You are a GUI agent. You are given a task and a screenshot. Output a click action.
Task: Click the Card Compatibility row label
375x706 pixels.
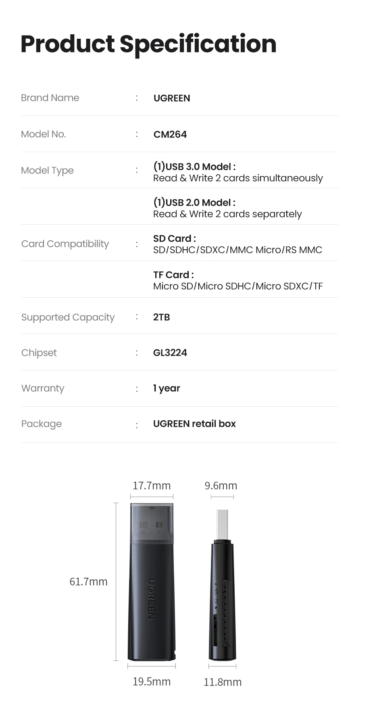coord(65,244)
